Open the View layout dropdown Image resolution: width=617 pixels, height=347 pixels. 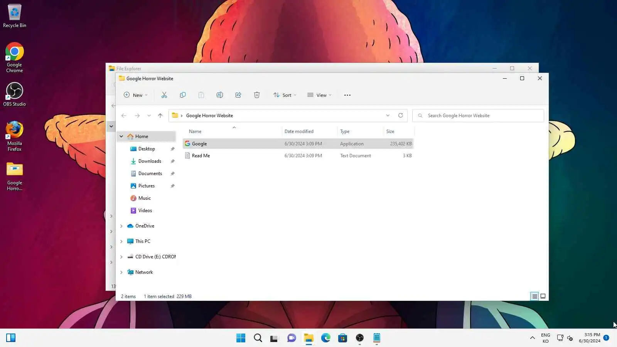pyautogui.click(x=319, y=95)
